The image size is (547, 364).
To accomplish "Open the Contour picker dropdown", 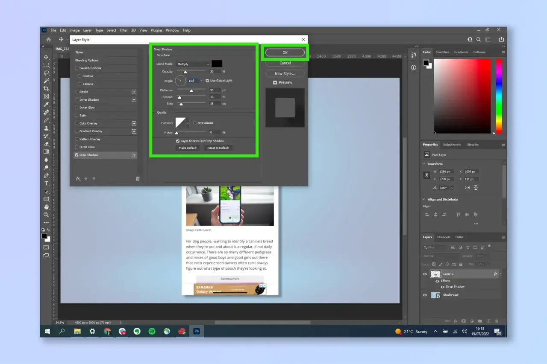I will pyautogui.click(x=188, y=123).
